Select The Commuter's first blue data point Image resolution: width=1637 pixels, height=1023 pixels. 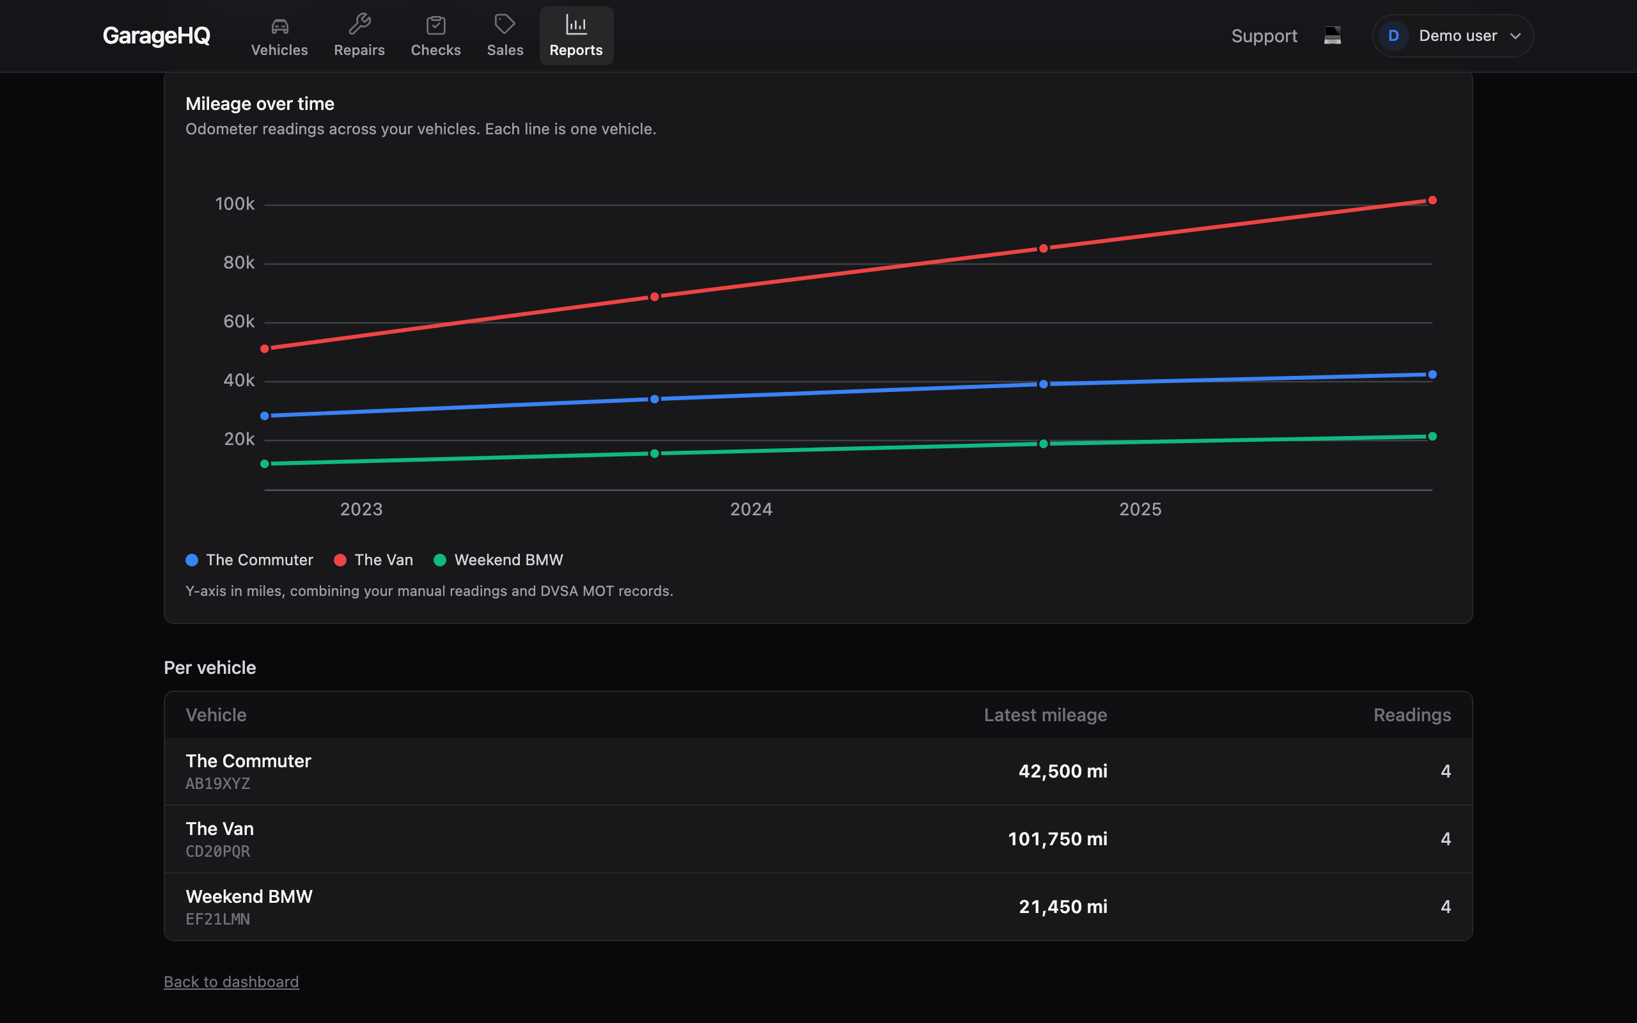point(265,416)
